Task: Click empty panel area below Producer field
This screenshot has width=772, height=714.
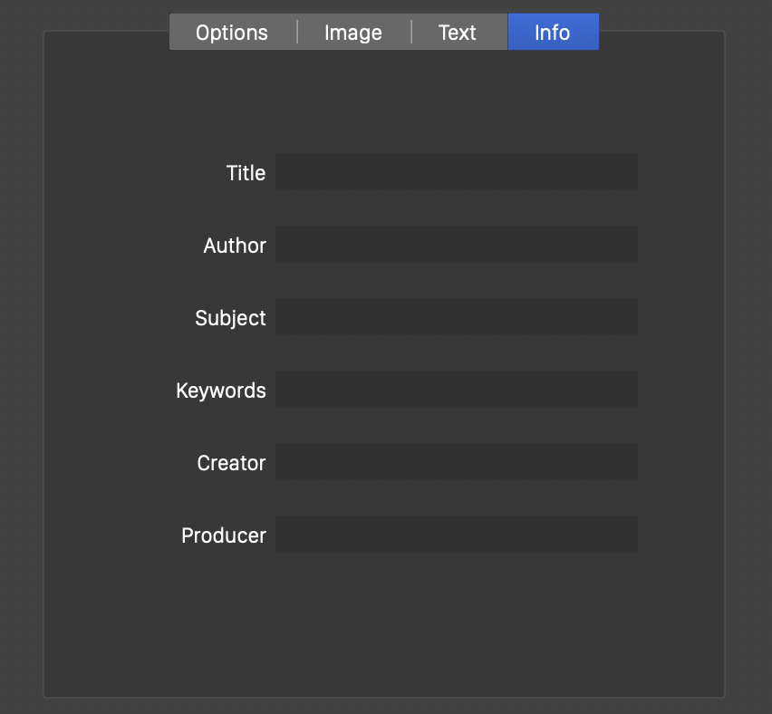Action: 384,625
